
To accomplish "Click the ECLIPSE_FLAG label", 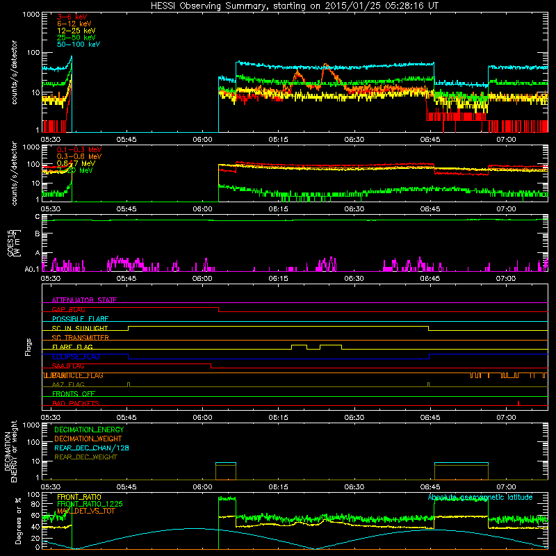I will point(76,357).
